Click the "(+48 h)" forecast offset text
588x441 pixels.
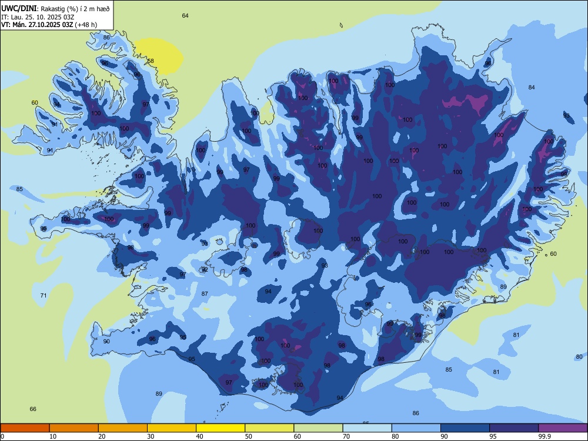coord(86,25)
